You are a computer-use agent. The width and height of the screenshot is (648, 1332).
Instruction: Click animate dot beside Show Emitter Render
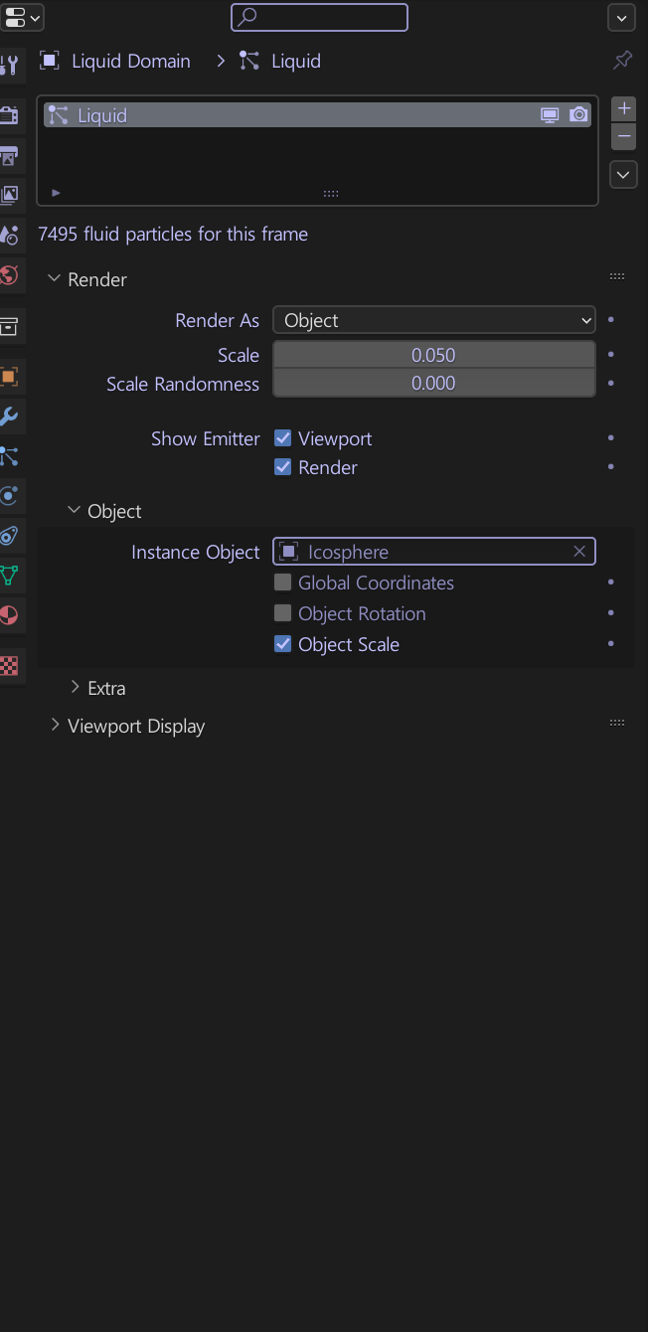610,467
